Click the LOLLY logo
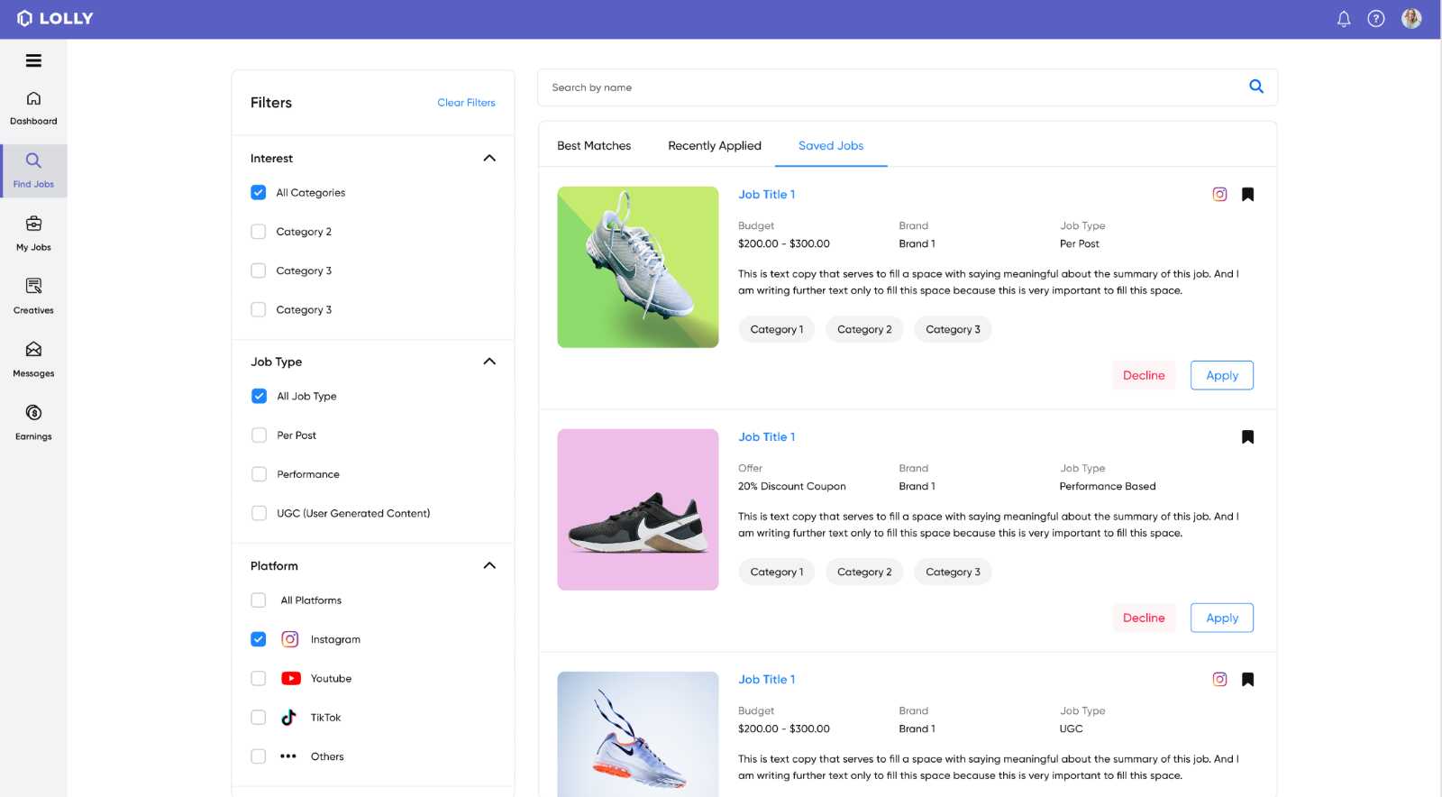This screenshot has height=797, width=1442. 55,18
